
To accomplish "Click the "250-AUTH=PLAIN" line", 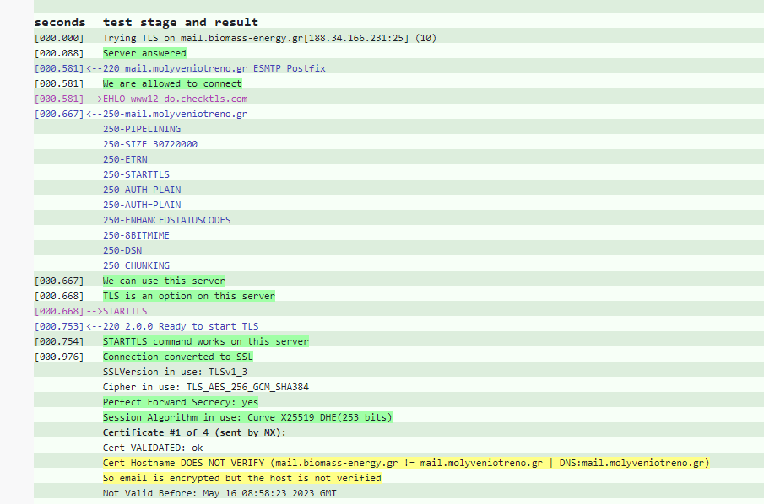I will tap(142, 205).
